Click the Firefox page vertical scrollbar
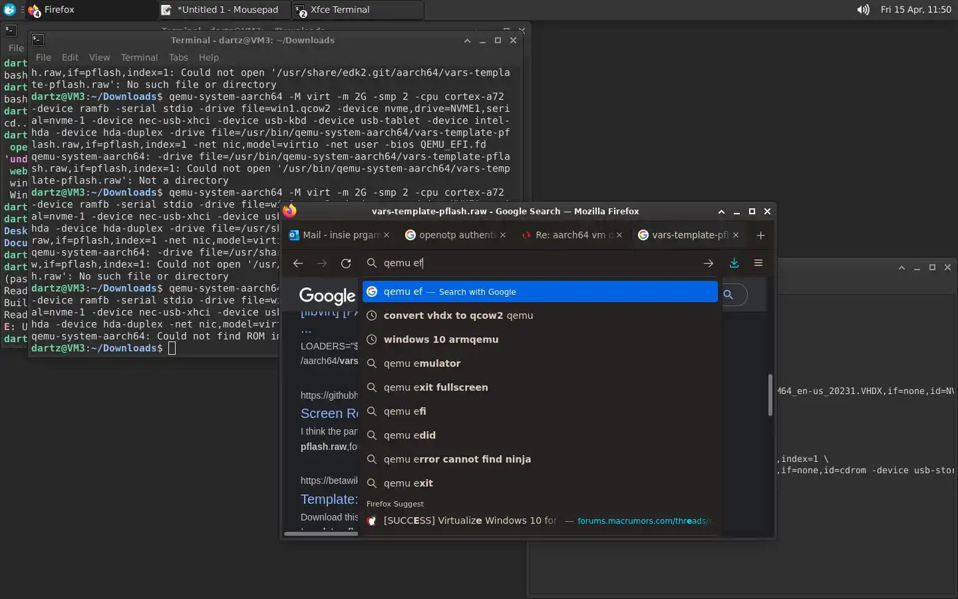The width and height of the screenshot is (958, 599). coord(770,395)
